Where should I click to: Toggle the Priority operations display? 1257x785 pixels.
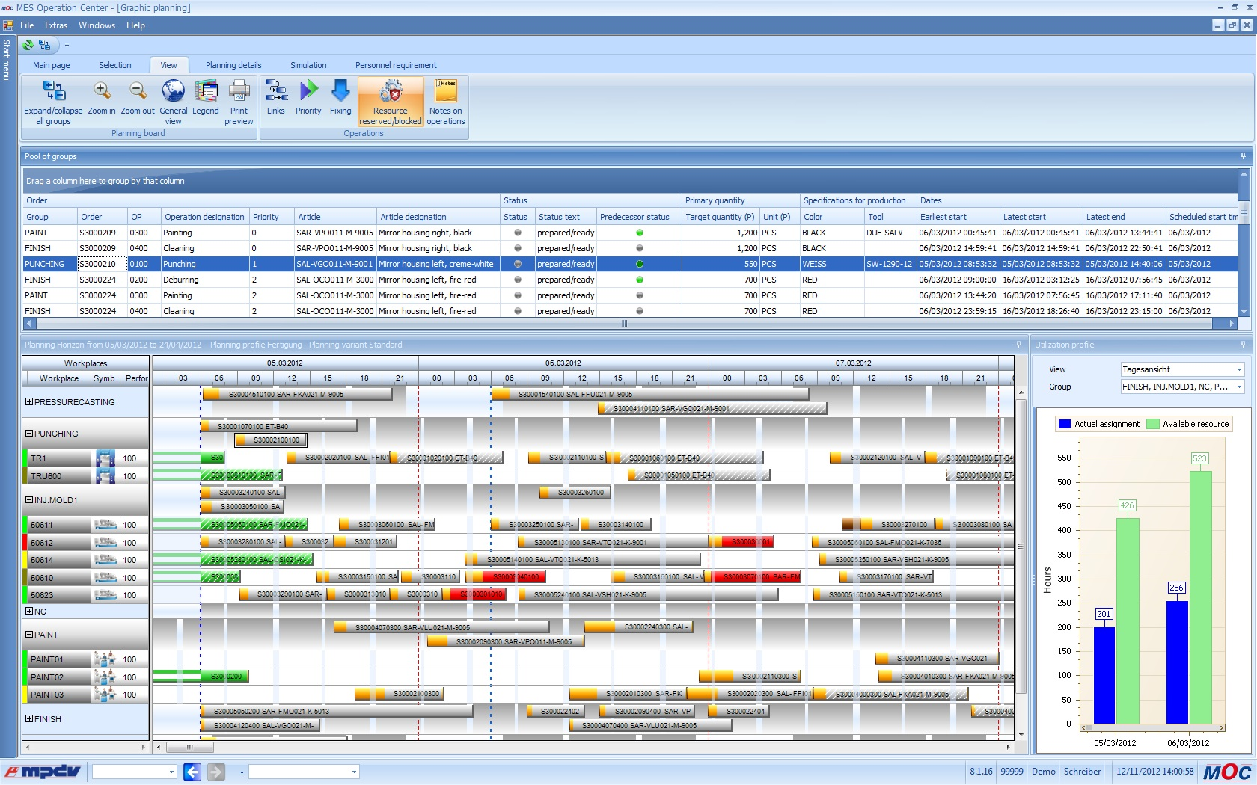(x=308, y=92)
